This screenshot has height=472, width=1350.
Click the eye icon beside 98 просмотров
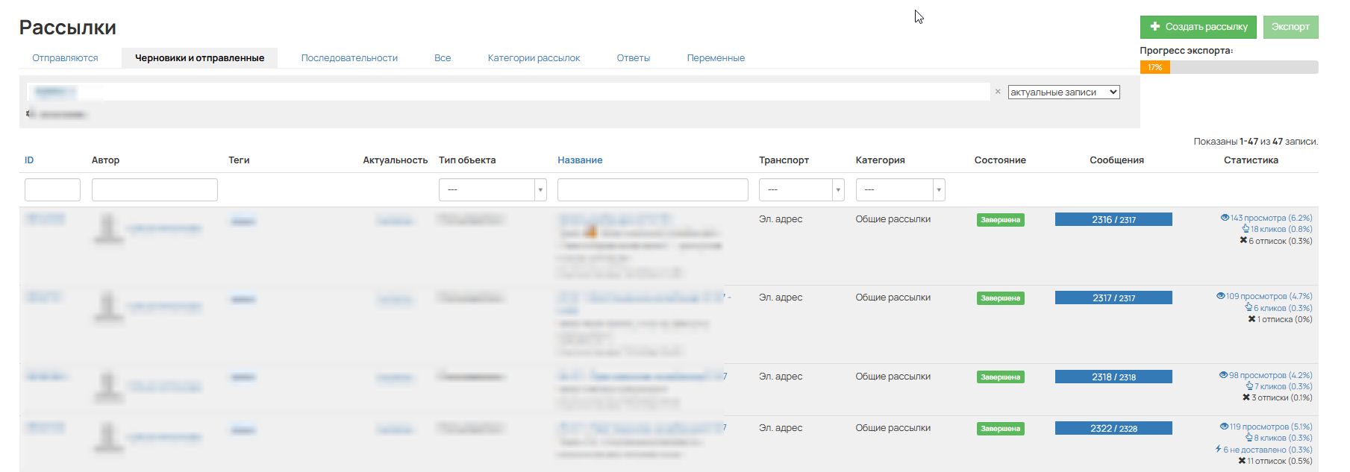1223,375
